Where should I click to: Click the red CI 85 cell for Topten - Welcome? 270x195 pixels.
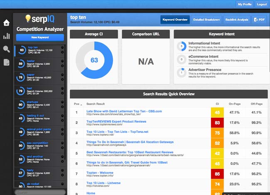tap(217, 174)
